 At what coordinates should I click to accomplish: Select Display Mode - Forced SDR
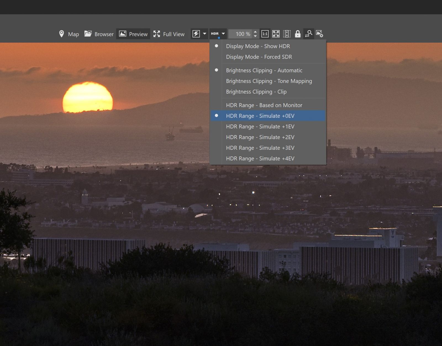(259, 57)
